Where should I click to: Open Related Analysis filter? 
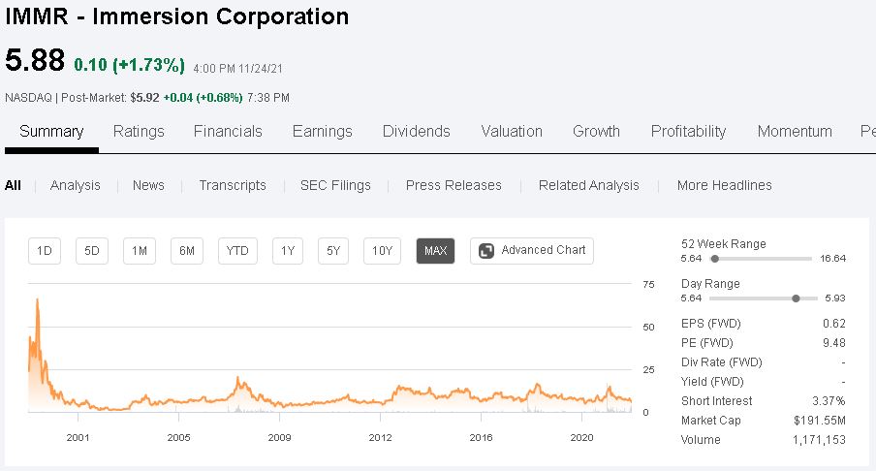pyautogui.click(x=589, y=185)
